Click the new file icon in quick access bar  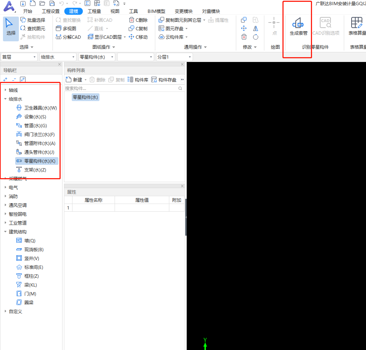click(x=33, y=3)
